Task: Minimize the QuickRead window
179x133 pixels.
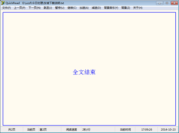Action: pyautogui.click(x=160, y=3)
